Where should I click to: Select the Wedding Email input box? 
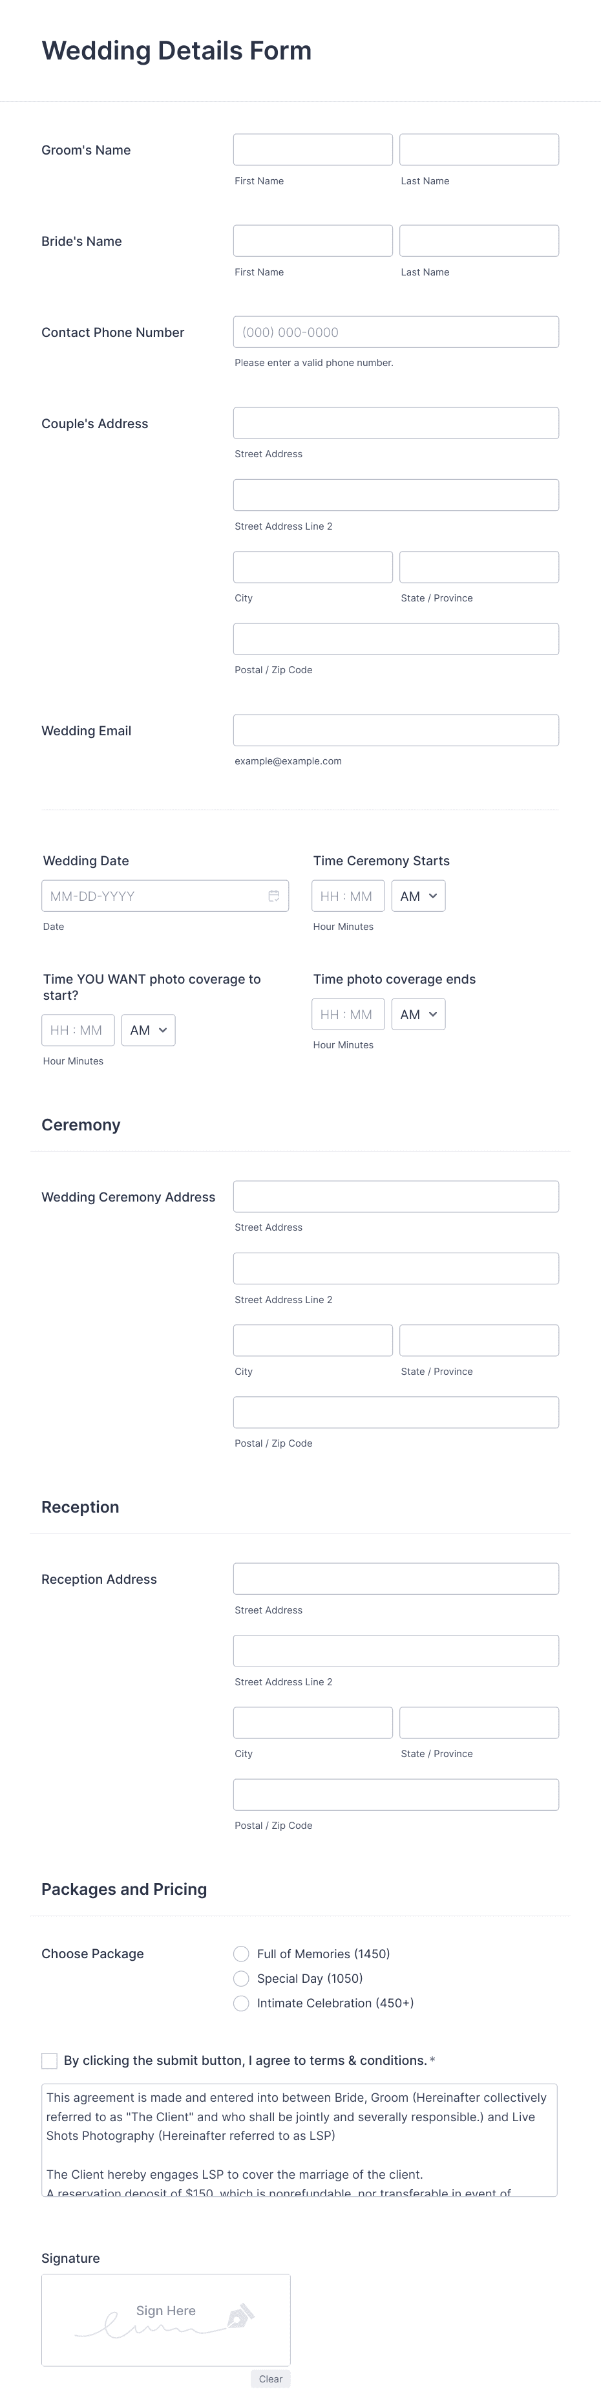pos(395,729)
